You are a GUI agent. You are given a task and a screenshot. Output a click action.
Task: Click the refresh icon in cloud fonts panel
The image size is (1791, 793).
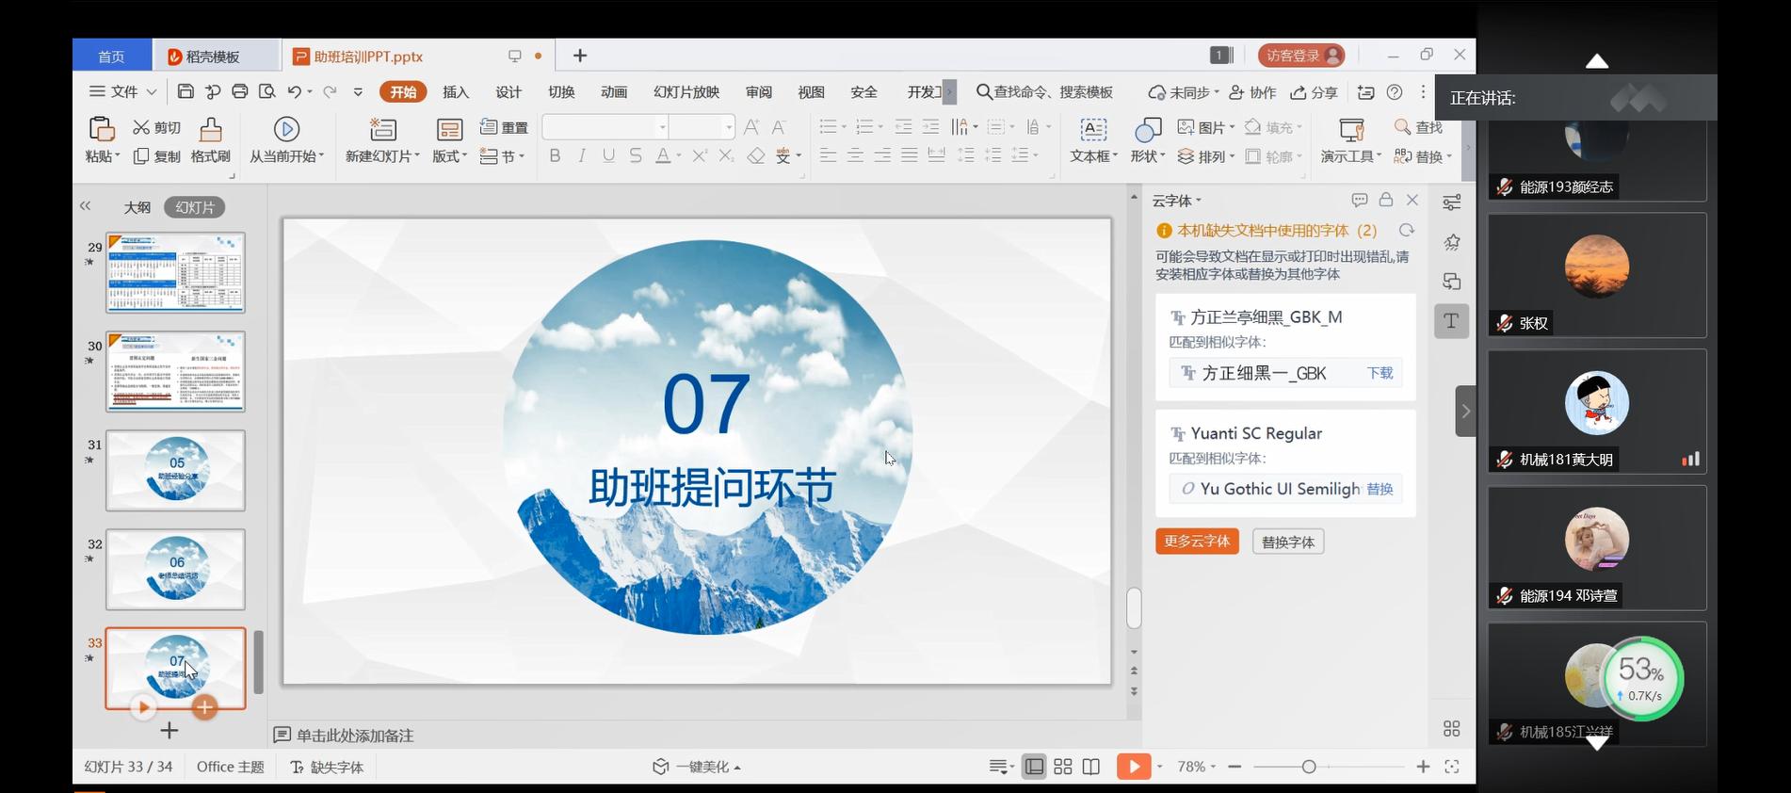1407,231
